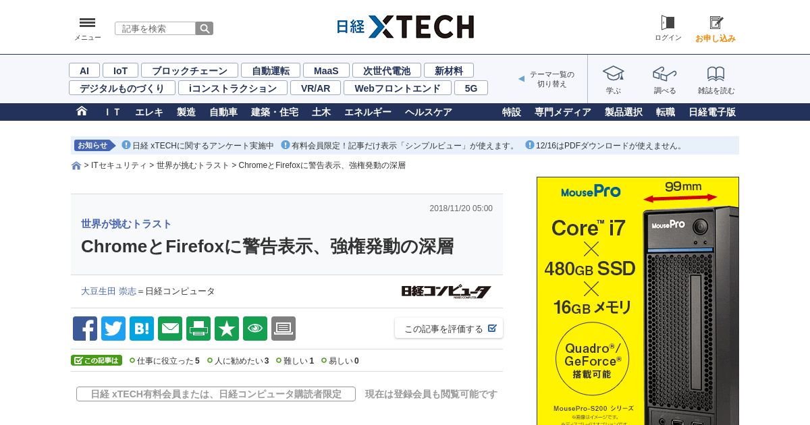Open author 大豆生田 崇志 link

pos(109,291)
